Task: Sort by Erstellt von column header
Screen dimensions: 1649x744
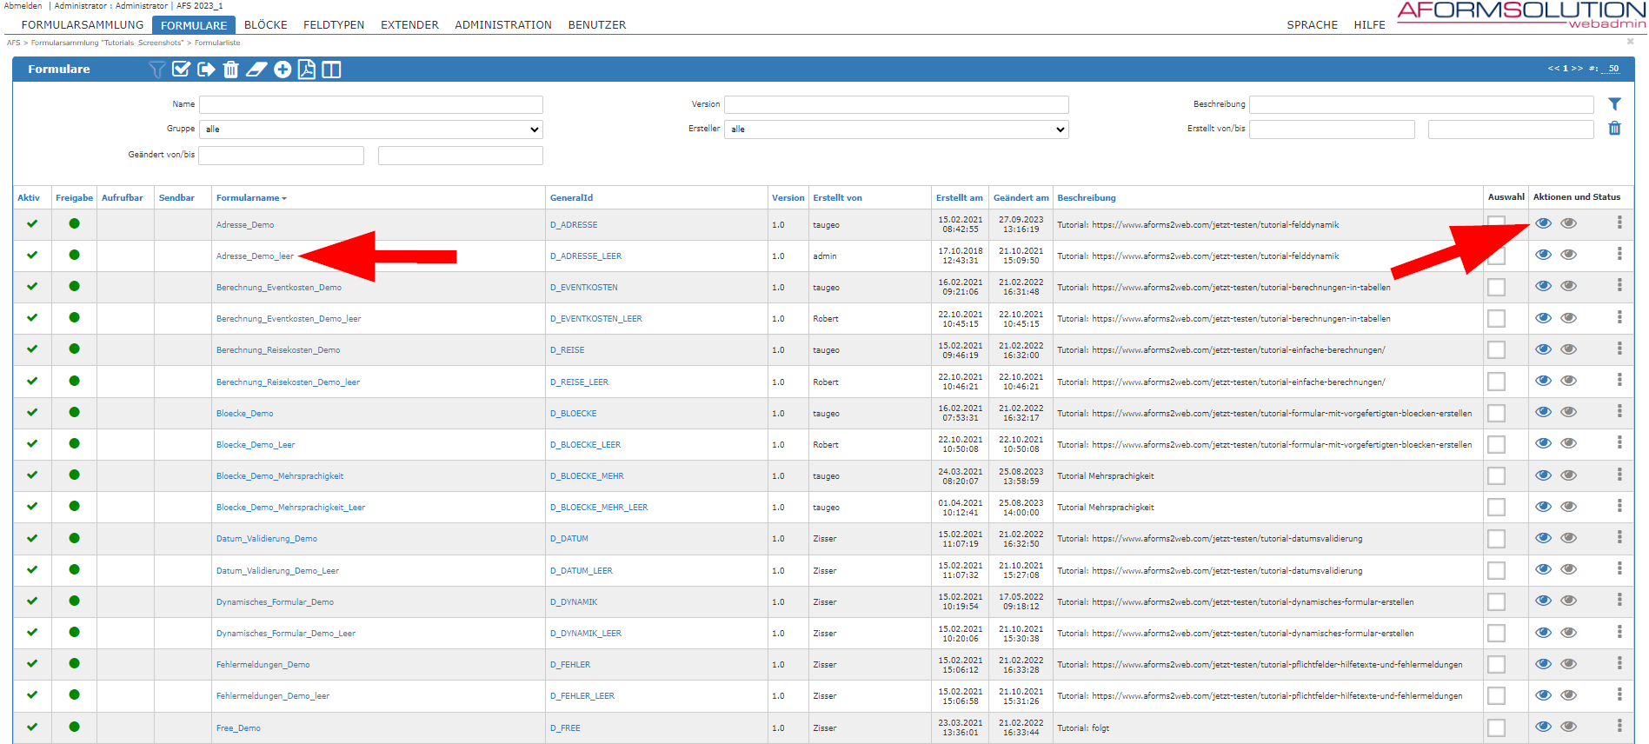Action: [x=838, y=198]
